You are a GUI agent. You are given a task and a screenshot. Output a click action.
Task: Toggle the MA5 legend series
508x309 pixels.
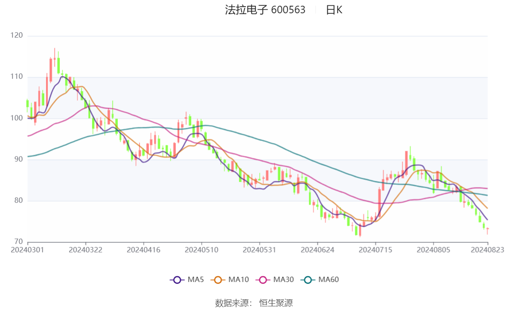pyautogui.click(x=187, y=279)
